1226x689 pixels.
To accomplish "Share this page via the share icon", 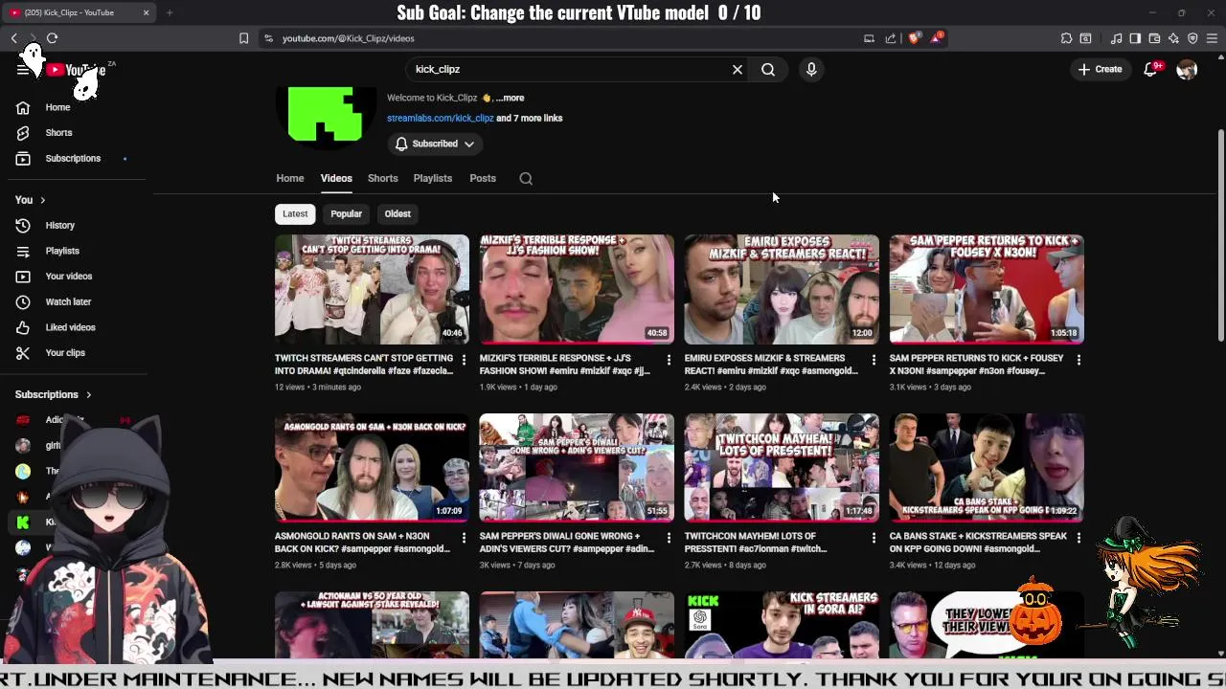I will [891, 38].
